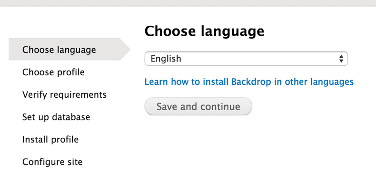Image resolution: width=376 pixels, height=193 pixels.
Task: Open the English language dropdown
Action: [x=246, y=59]
